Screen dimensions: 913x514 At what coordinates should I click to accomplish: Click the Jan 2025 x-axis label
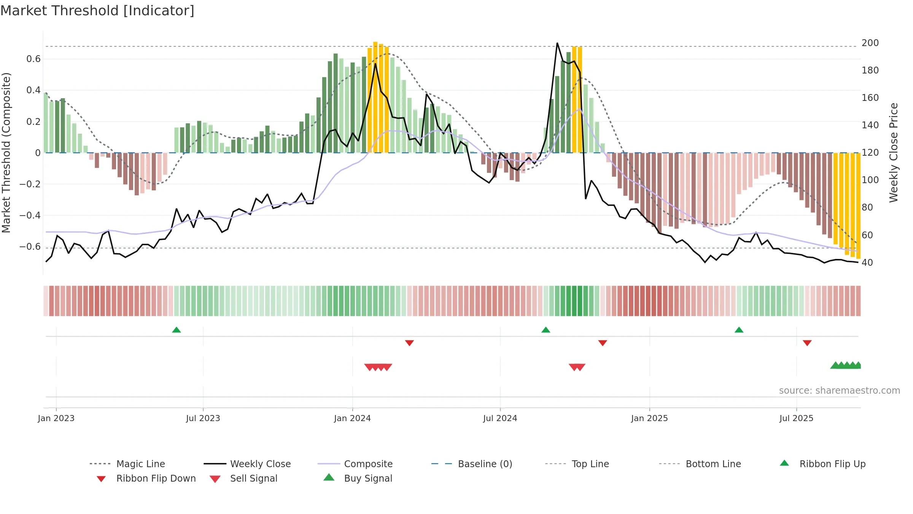point(650,418)
